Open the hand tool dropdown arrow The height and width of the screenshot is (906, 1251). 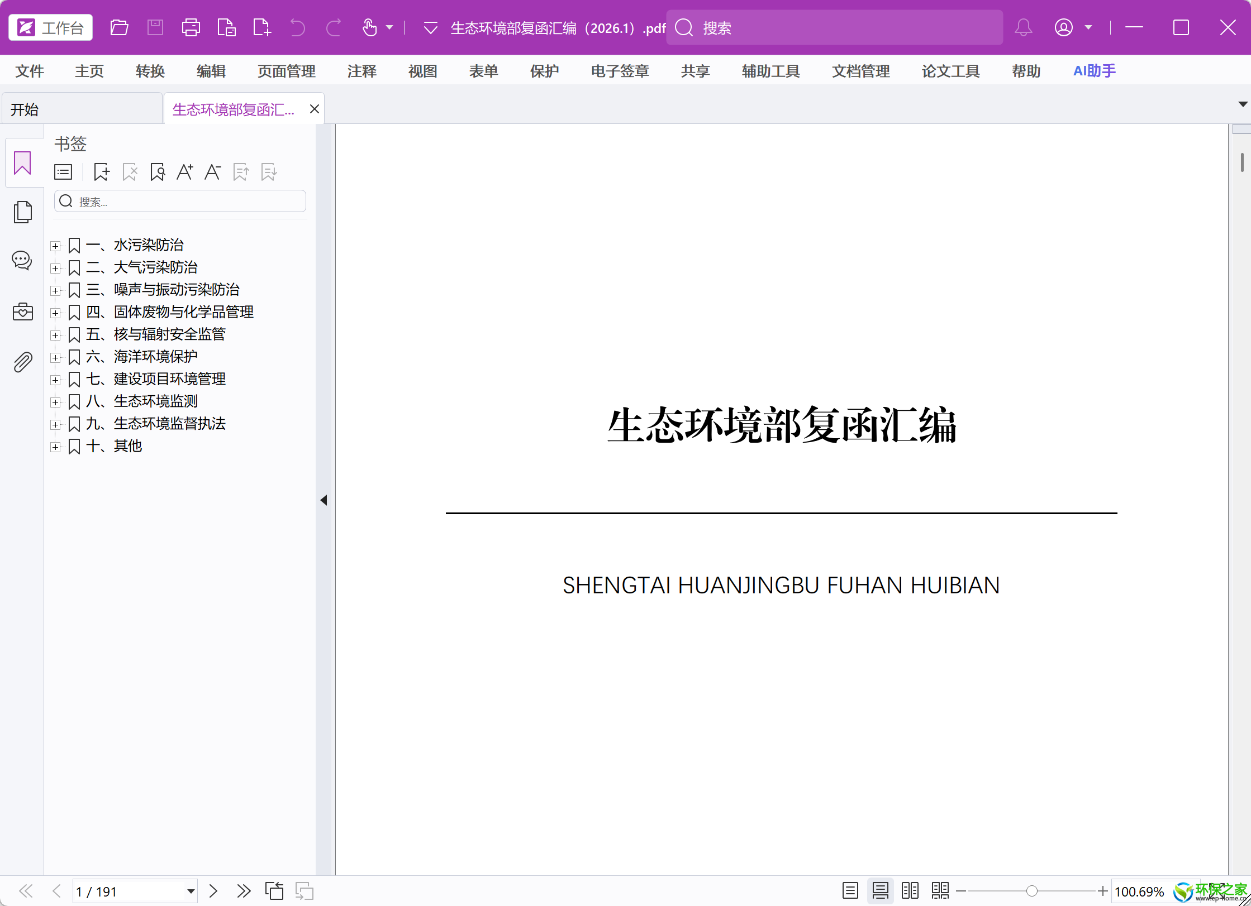point(389,27)
